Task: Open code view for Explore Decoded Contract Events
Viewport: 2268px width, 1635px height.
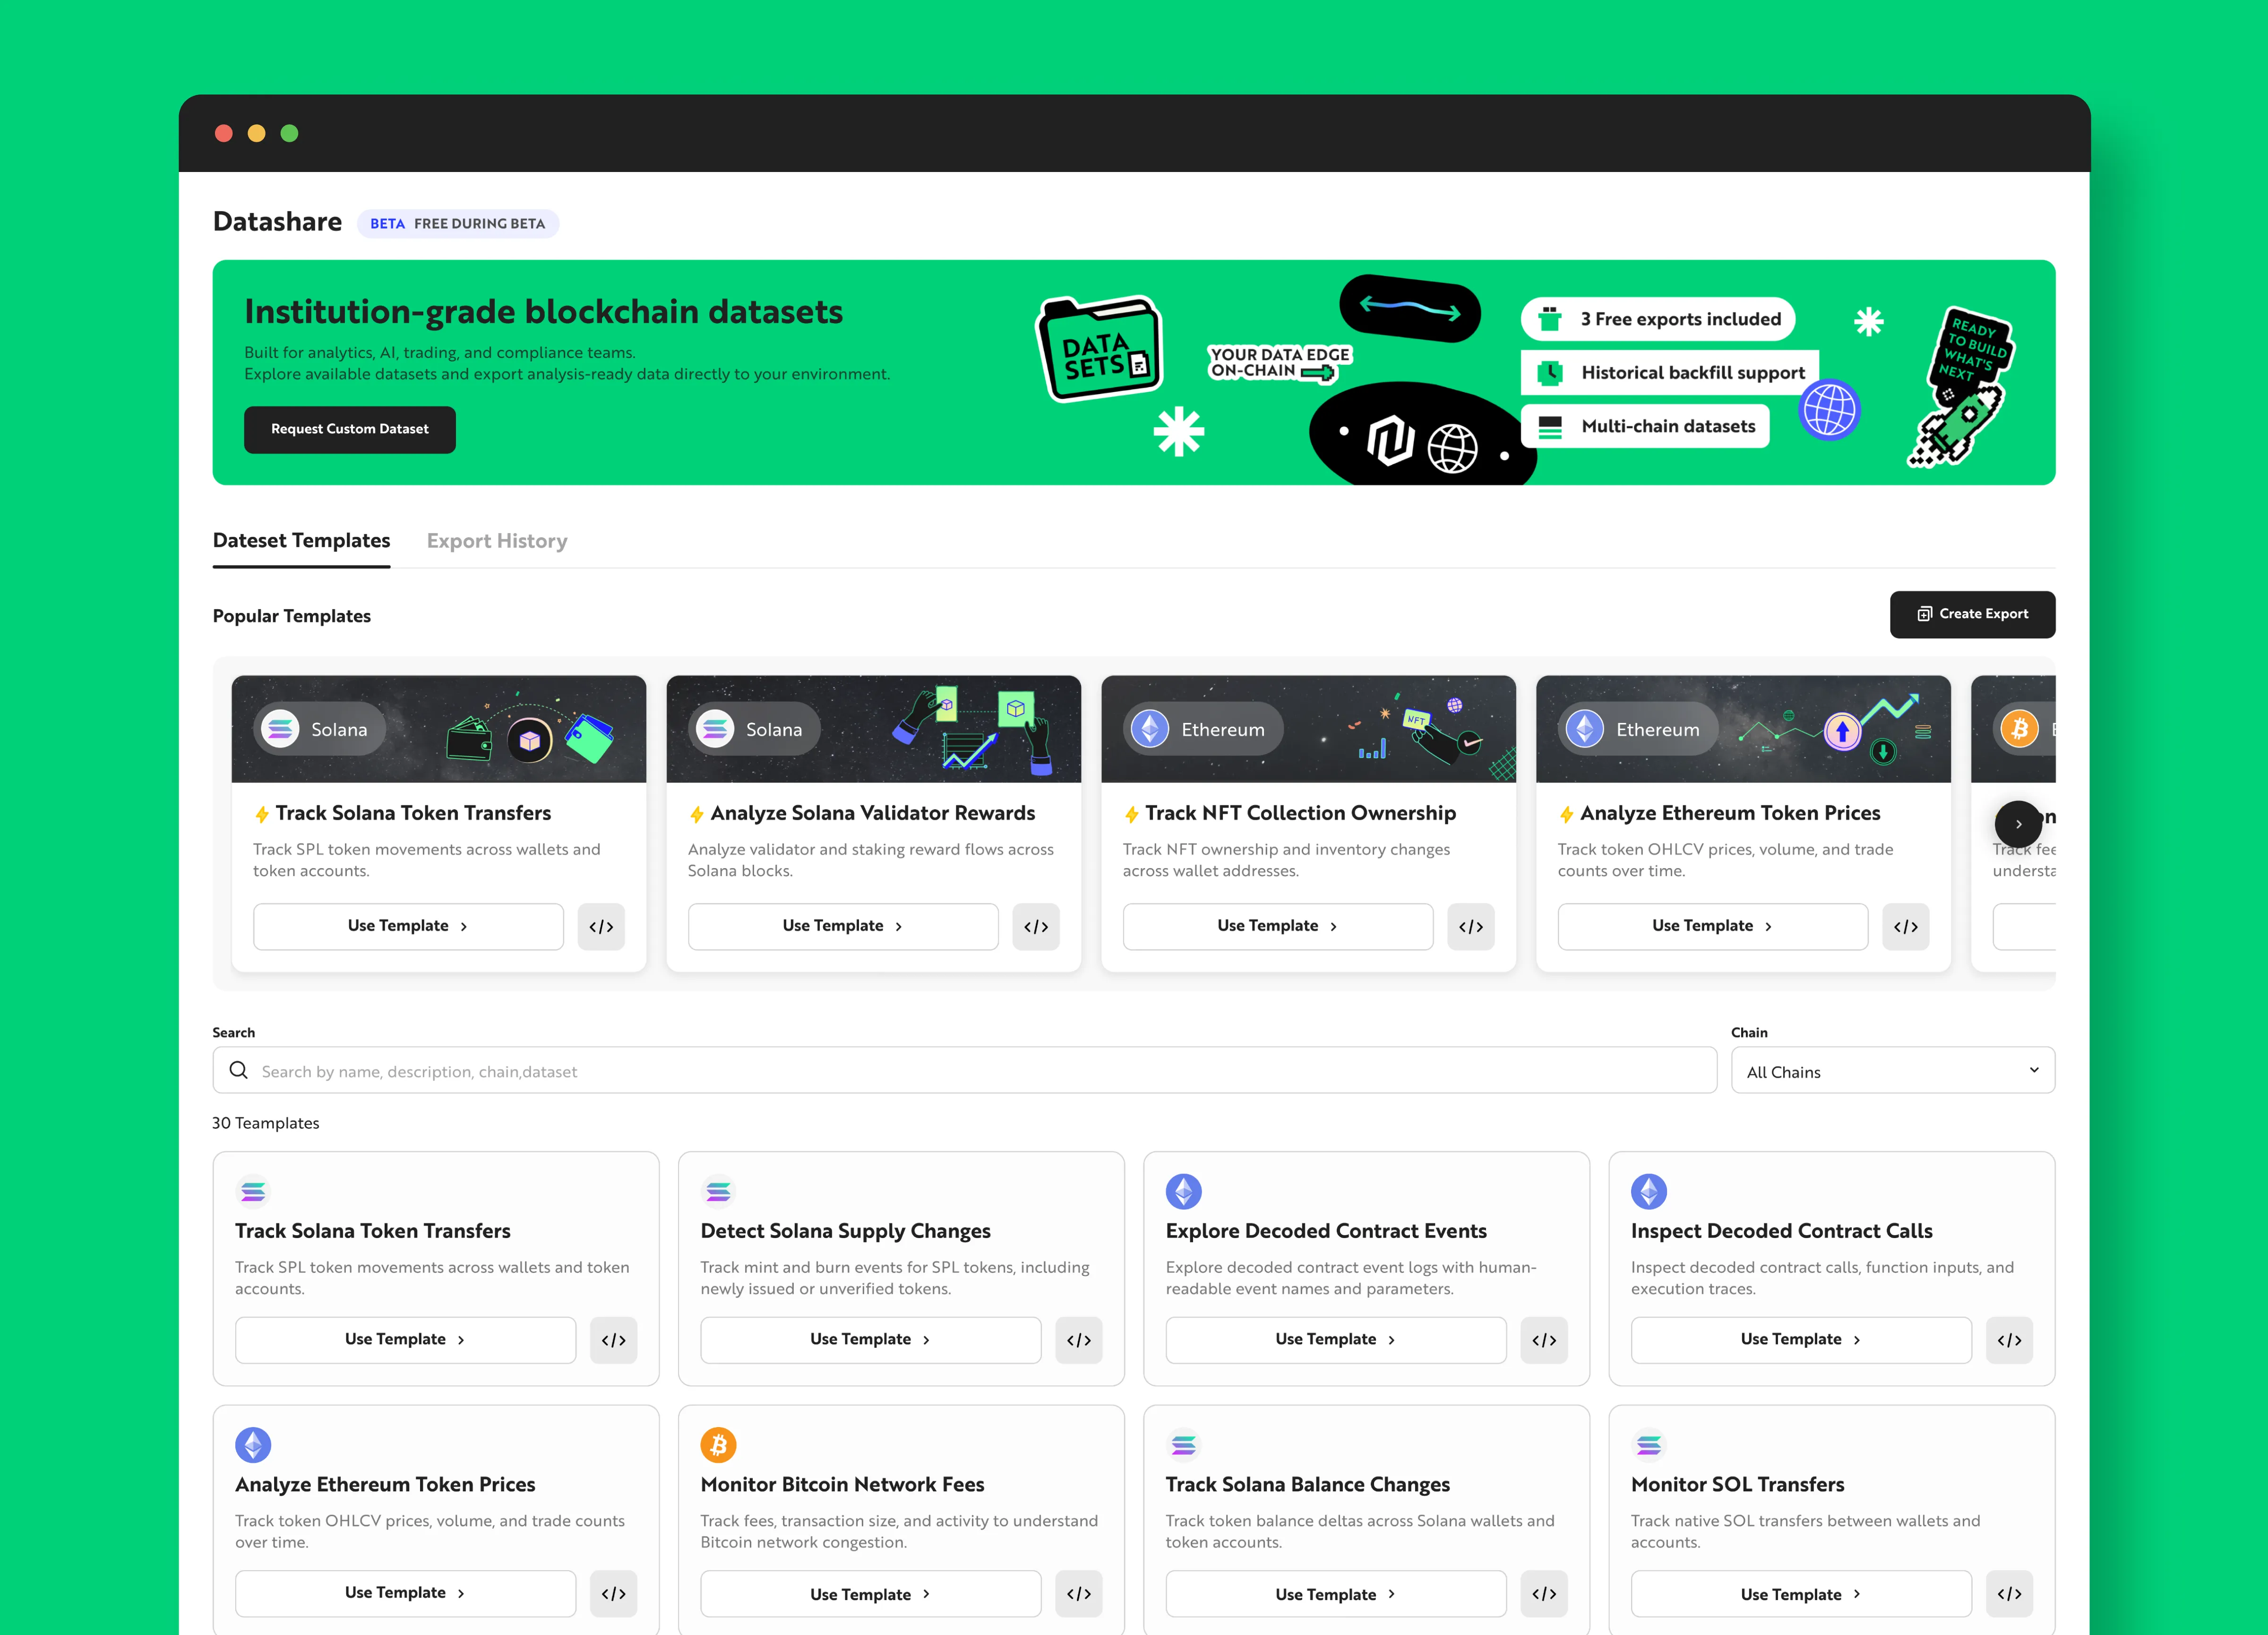Action: tap(1544, 1340)
